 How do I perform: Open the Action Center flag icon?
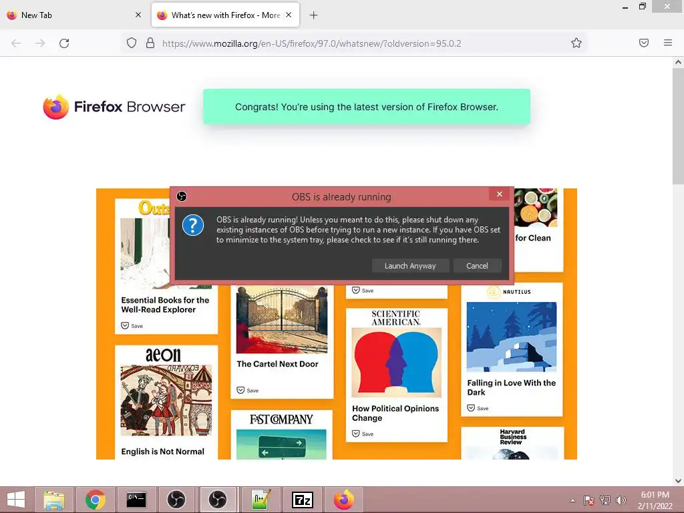589,500
